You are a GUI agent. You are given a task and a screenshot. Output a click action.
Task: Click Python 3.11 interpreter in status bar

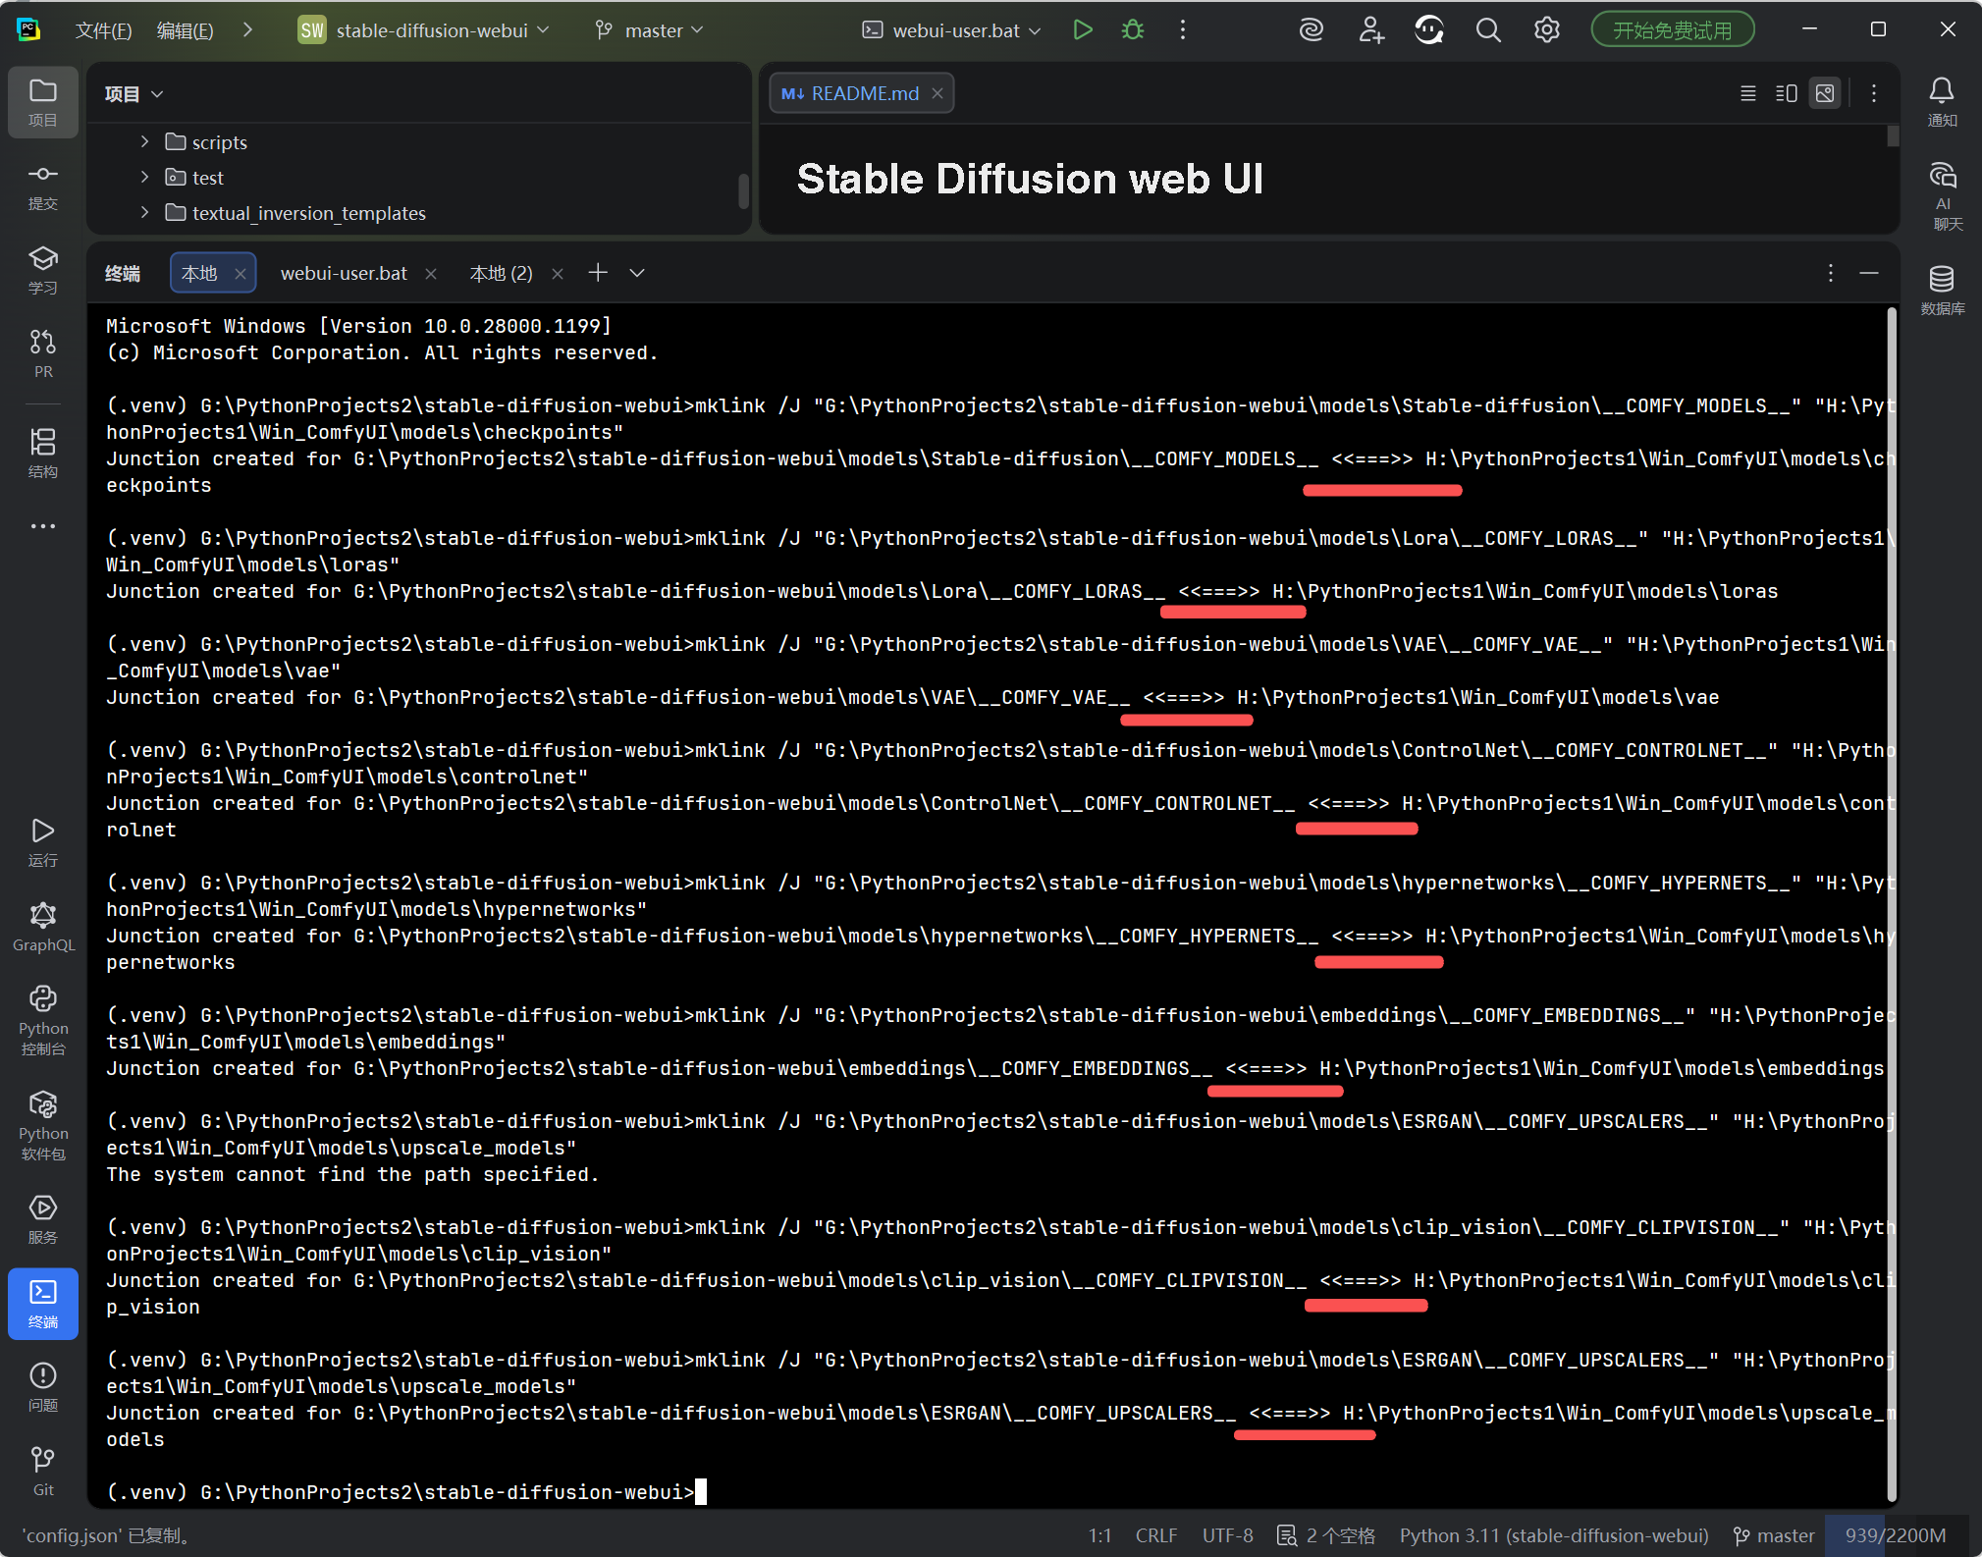pyautogui.click(x=1553, y=1535)
